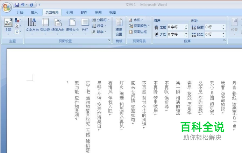This screenshot has width=242, height=153.
Task: Switch to the 视图 tab
Action: tap(113, 12)
